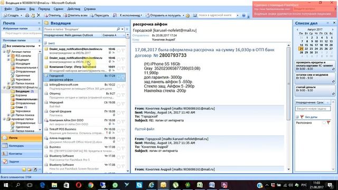Collapse the Почтовые папки section
This screenshot has width=338, height=190.
point(39,40)
